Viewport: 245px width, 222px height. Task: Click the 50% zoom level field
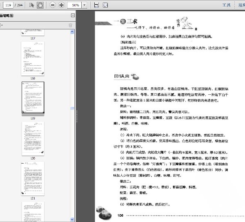click(74, 5)
